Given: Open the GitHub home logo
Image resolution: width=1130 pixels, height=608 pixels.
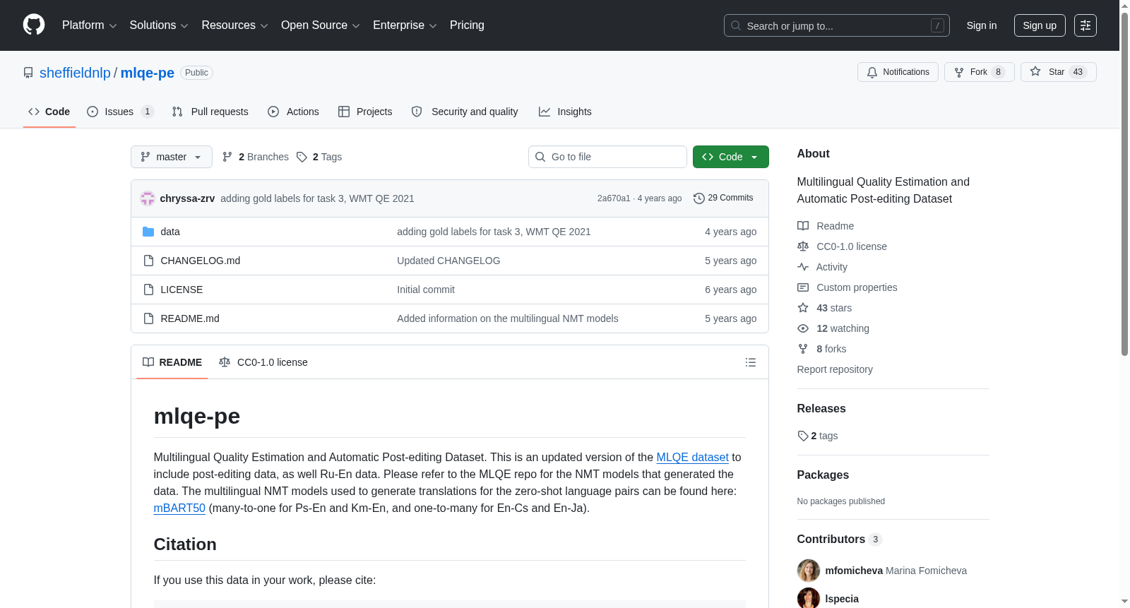Looking at the screenshot, I should [34, 25].
